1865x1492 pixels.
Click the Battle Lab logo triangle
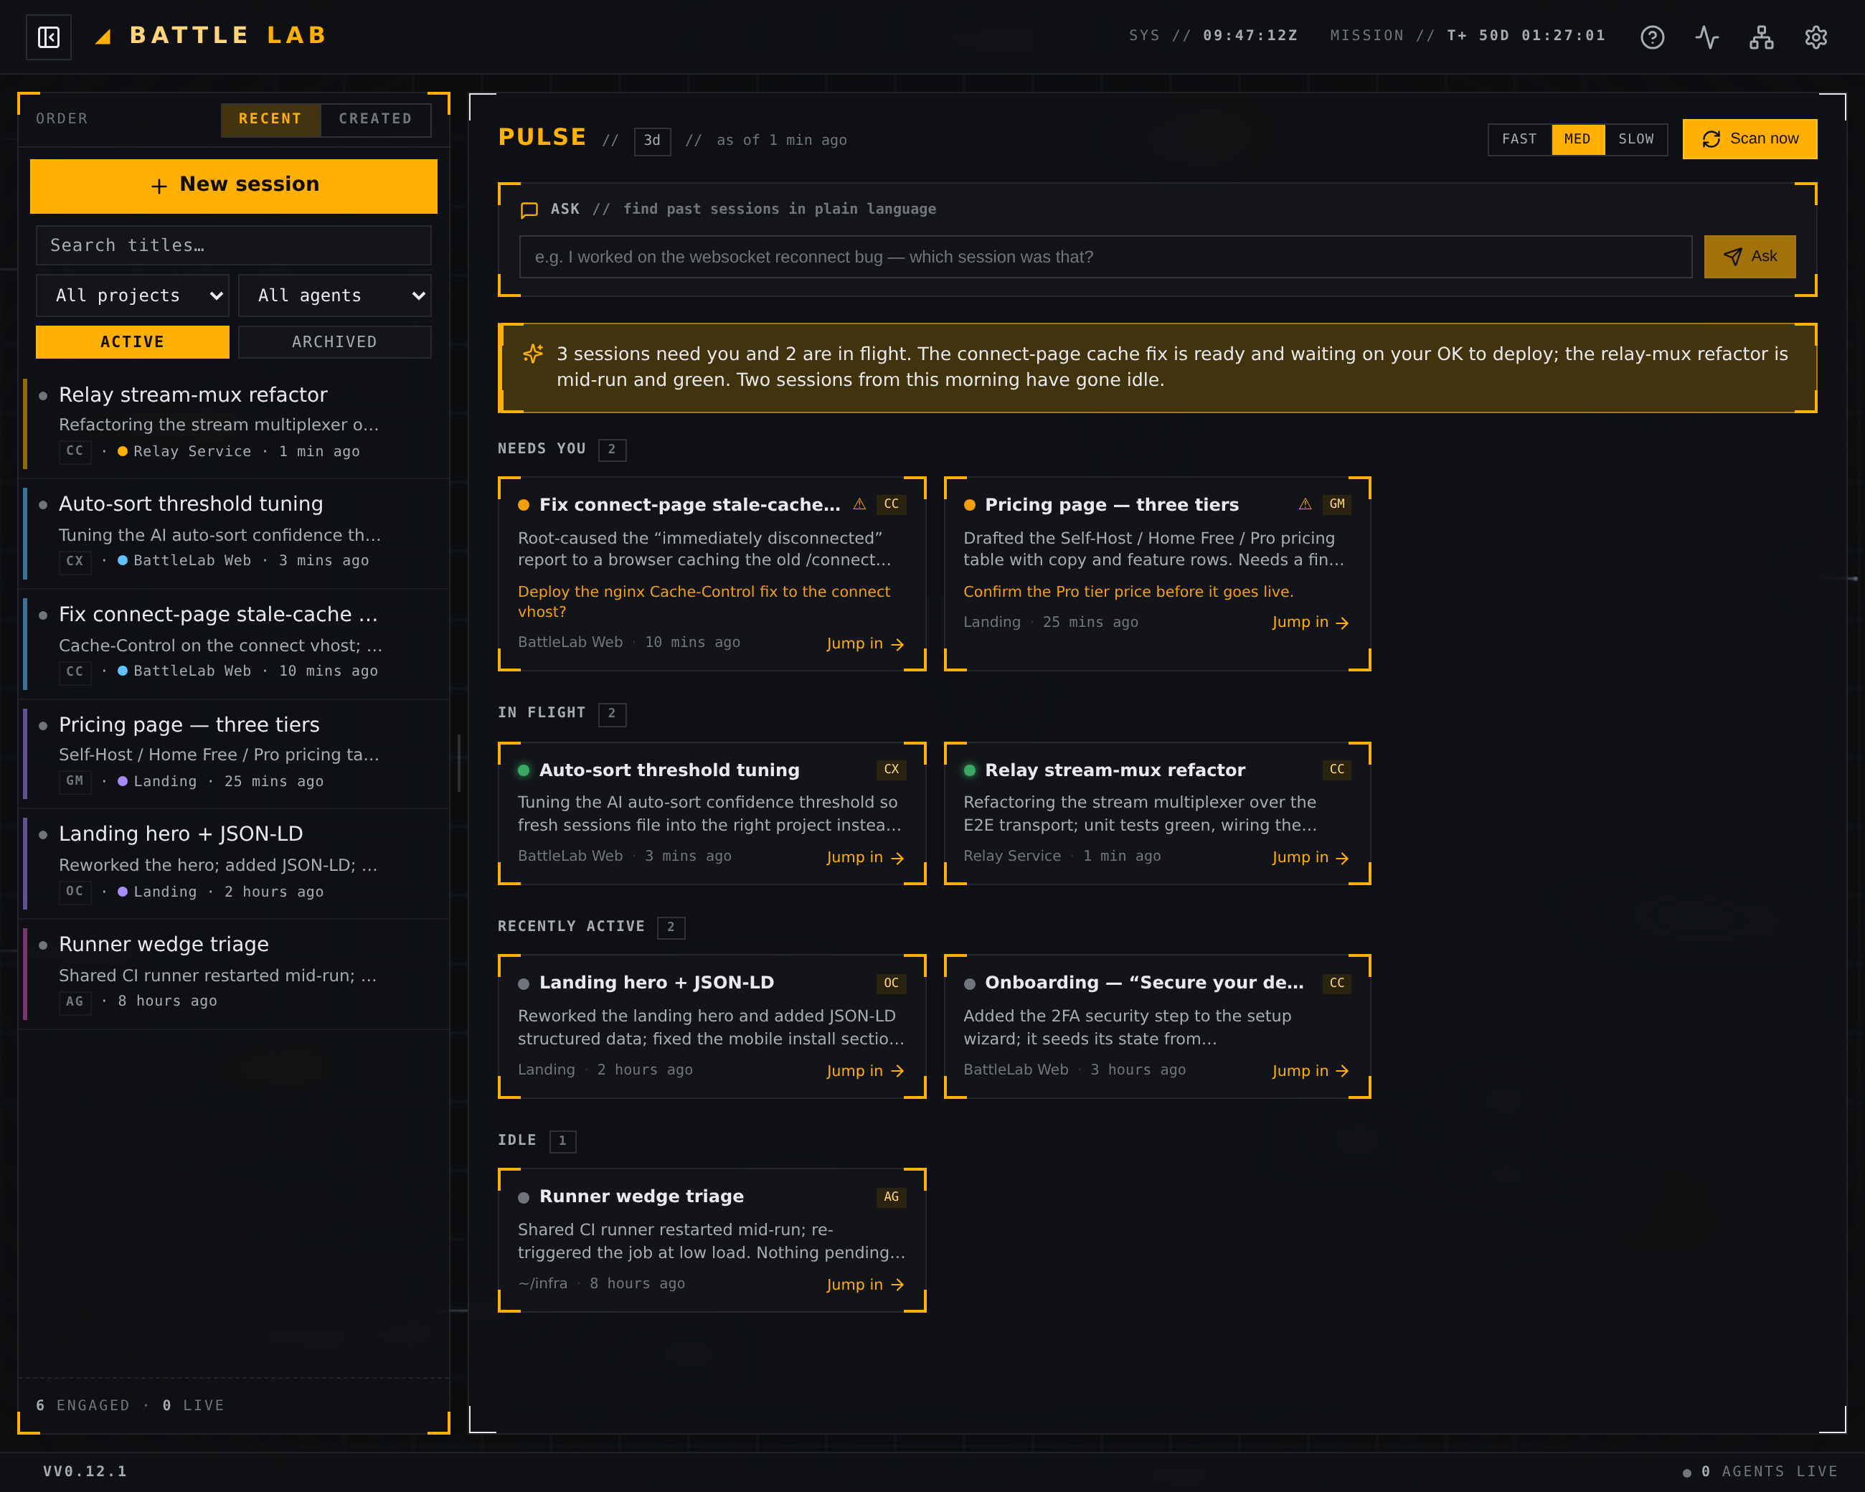tap(103, 37)
